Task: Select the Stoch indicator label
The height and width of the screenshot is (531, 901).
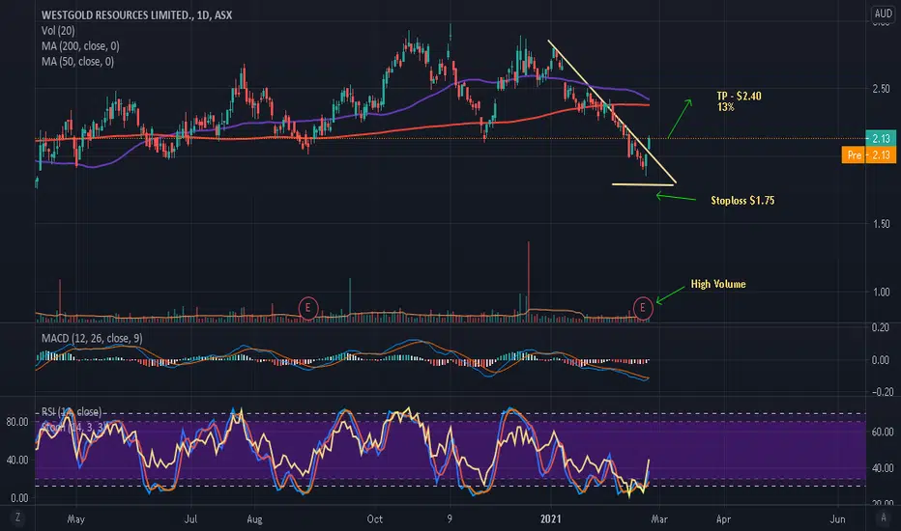Action: coord(73,427)
